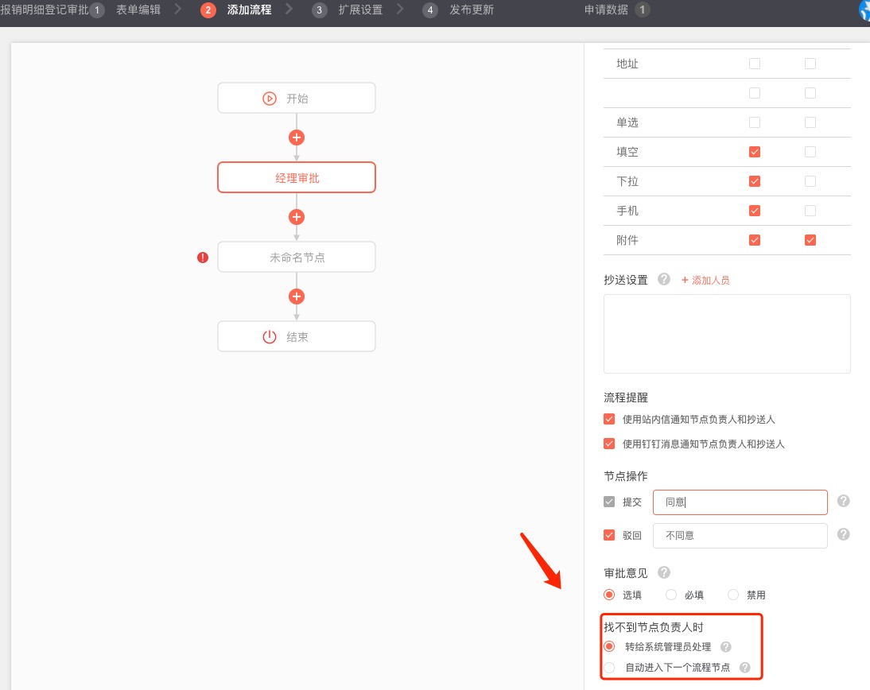
Task: Select the 未命名节点 flow node
Action: pos(297,257)
